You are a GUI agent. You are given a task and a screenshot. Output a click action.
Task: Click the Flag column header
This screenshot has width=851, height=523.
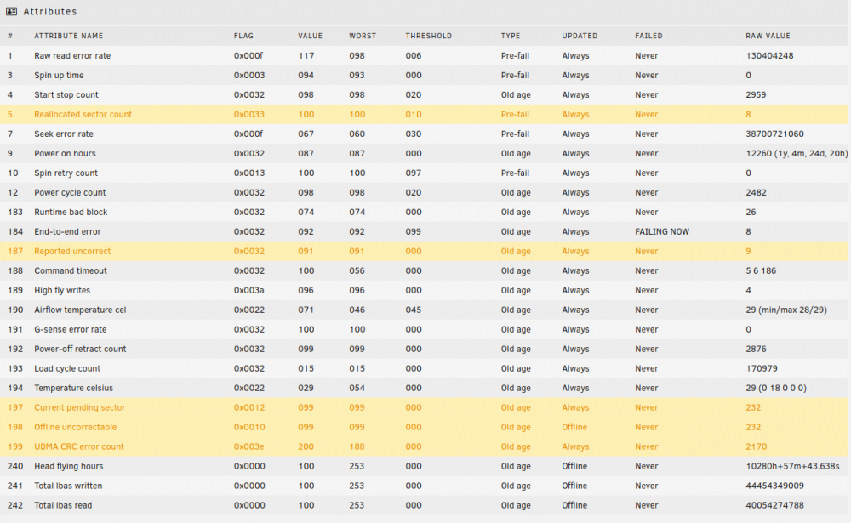tap(243, 36)
